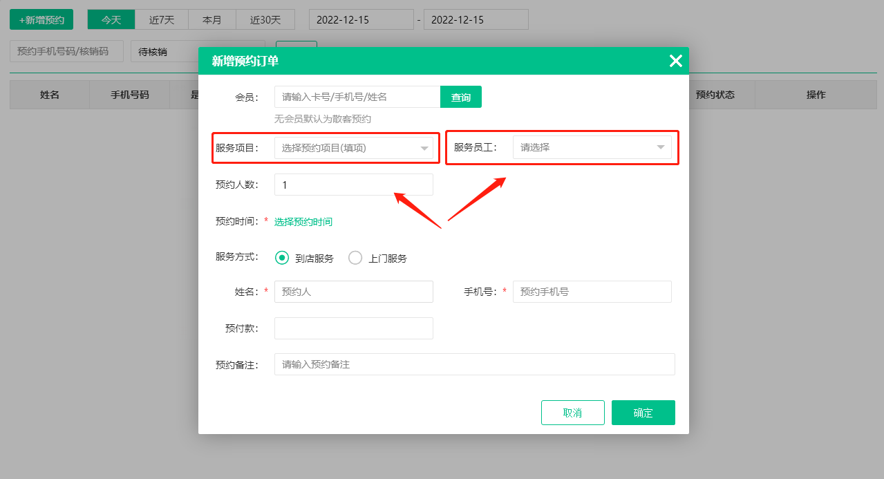
Task: Click the 预约人数 field
Action: [x=353, y=185]
